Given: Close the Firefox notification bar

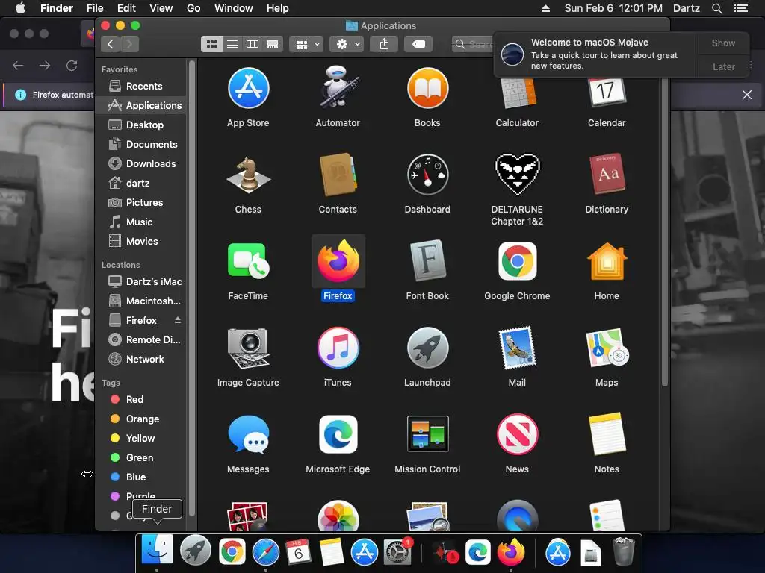Looking at the screenshot, I should tap(746, 95).
